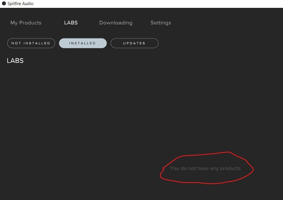Show uninstalled LABS packs with NOT INSTALLED
This screenshot has width=283, height=200.
(31, 43)
